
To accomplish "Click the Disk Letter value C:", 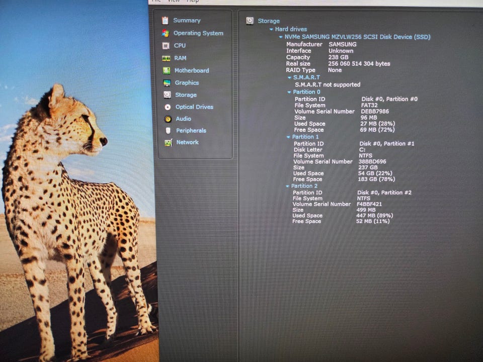I will click(x=362, y=150).
